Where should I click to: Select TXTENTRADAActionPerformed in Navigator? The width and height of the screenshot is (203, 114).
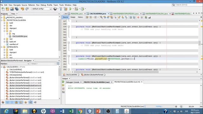coord(27,72)
